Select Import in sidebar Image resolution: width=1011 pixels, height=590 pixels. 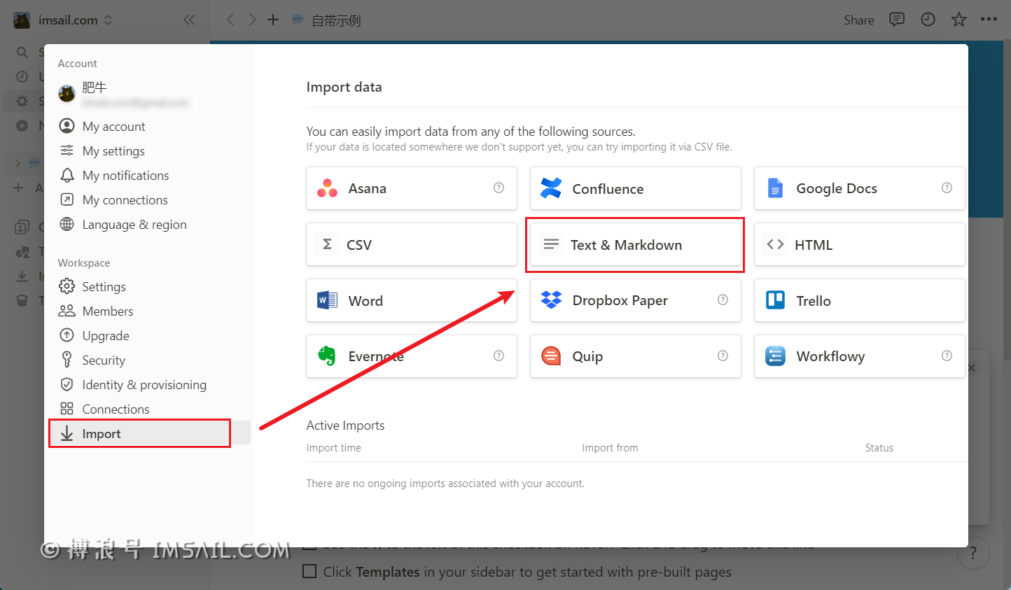click(149, 433)
